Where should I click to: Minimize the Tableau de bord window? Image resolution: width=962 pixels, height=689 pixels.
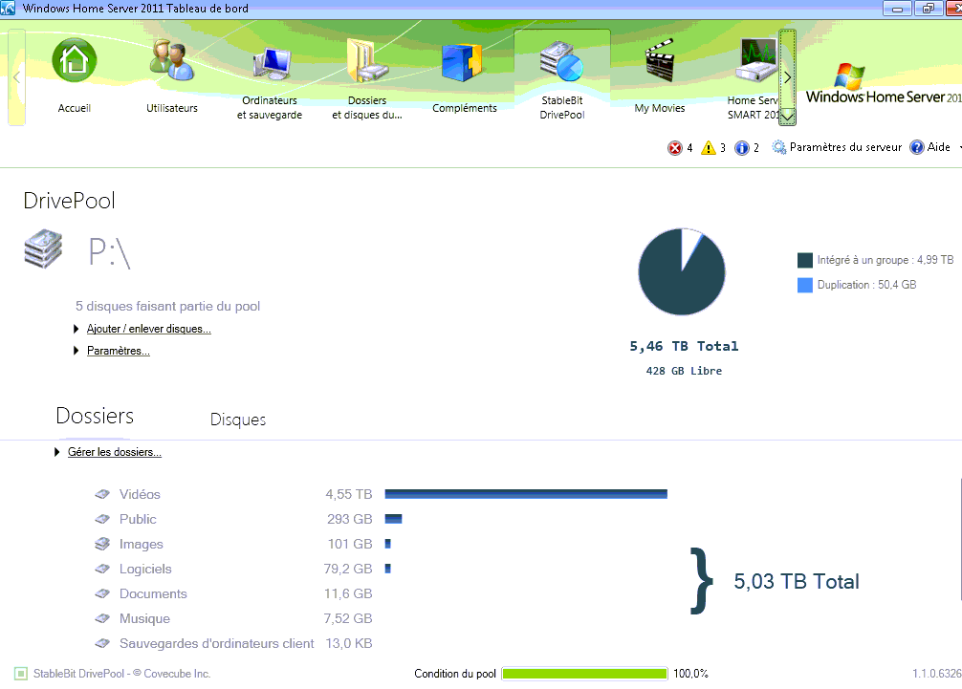coord(897,9)
